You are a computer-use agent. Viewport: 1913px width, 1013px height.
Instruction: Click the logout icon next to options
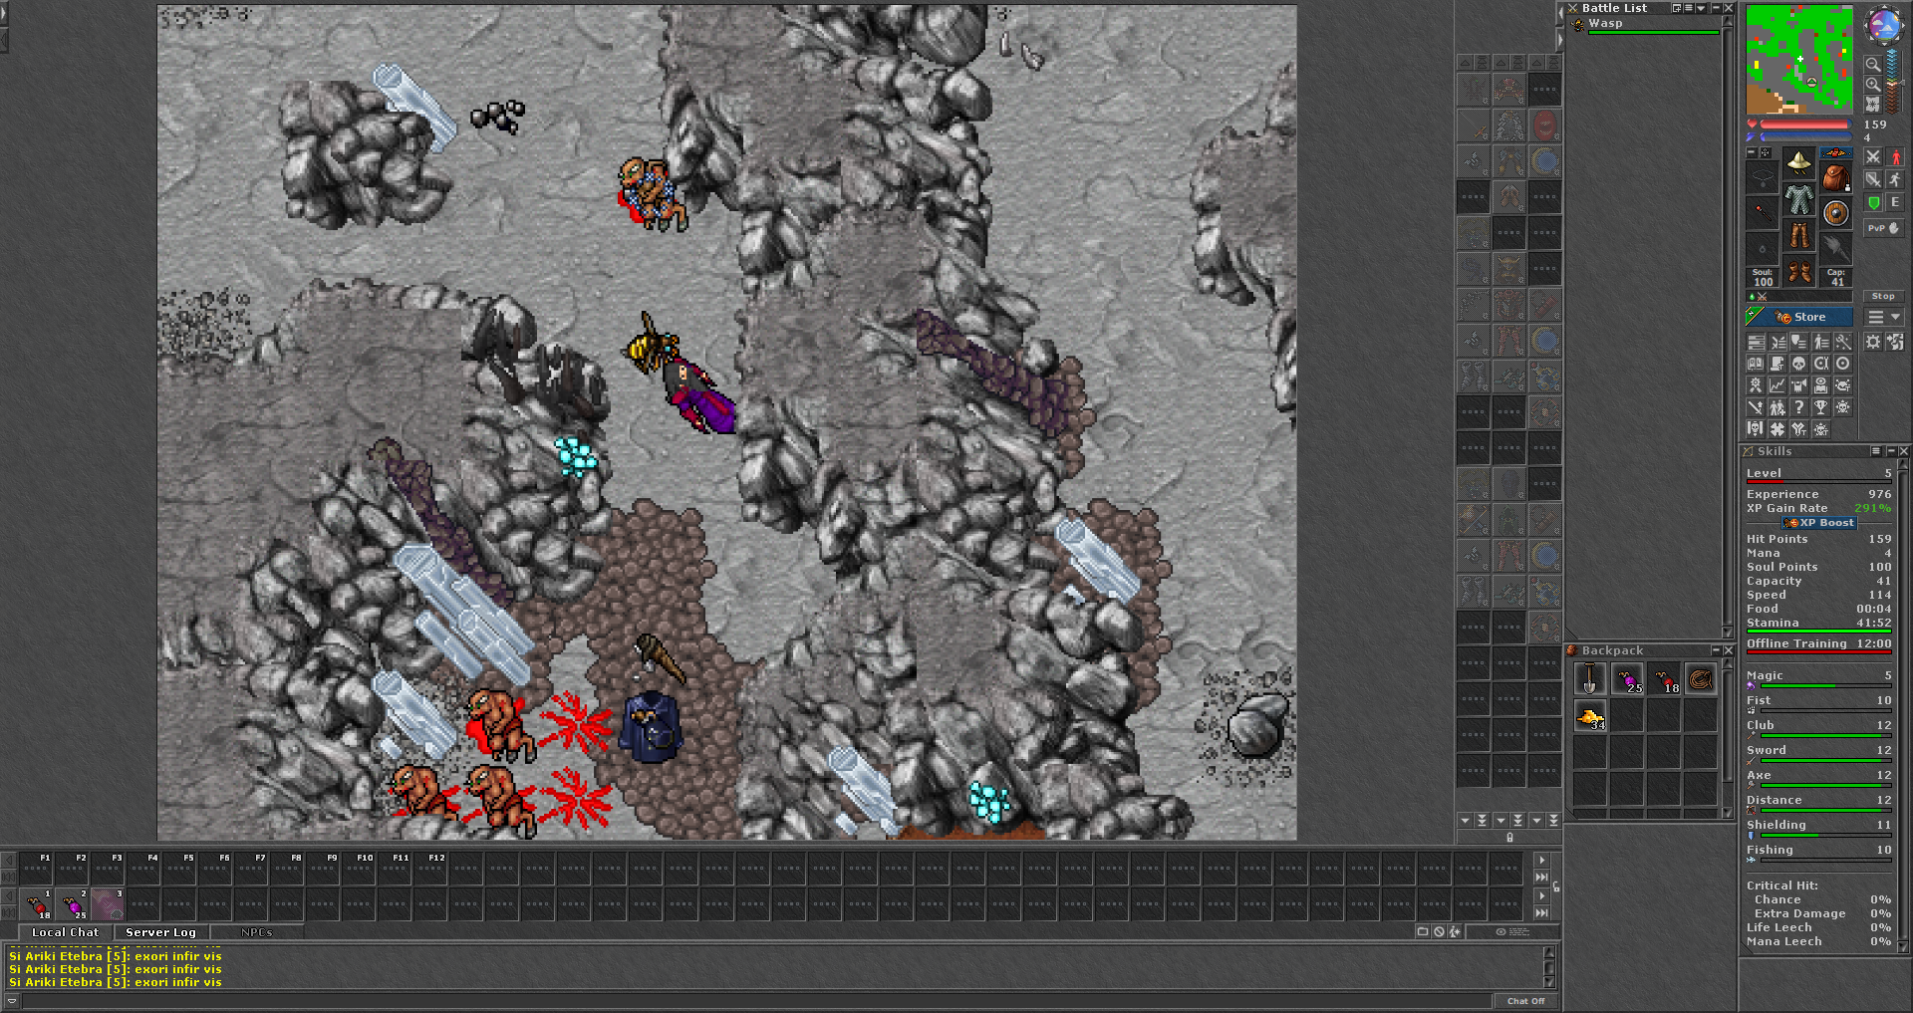pyautogui.click(x=1894, y=342)
